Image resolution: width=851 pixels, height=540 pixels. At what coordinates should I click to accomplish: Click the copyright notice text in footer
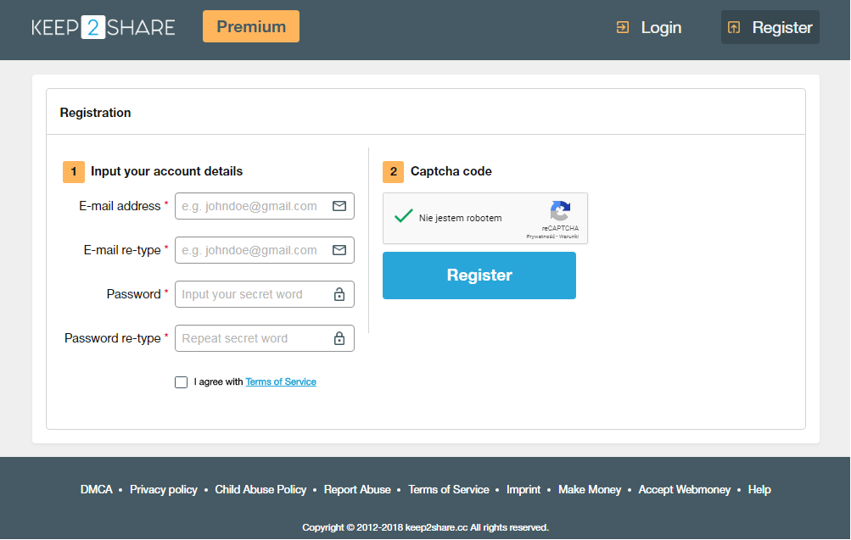coord(426,527)
